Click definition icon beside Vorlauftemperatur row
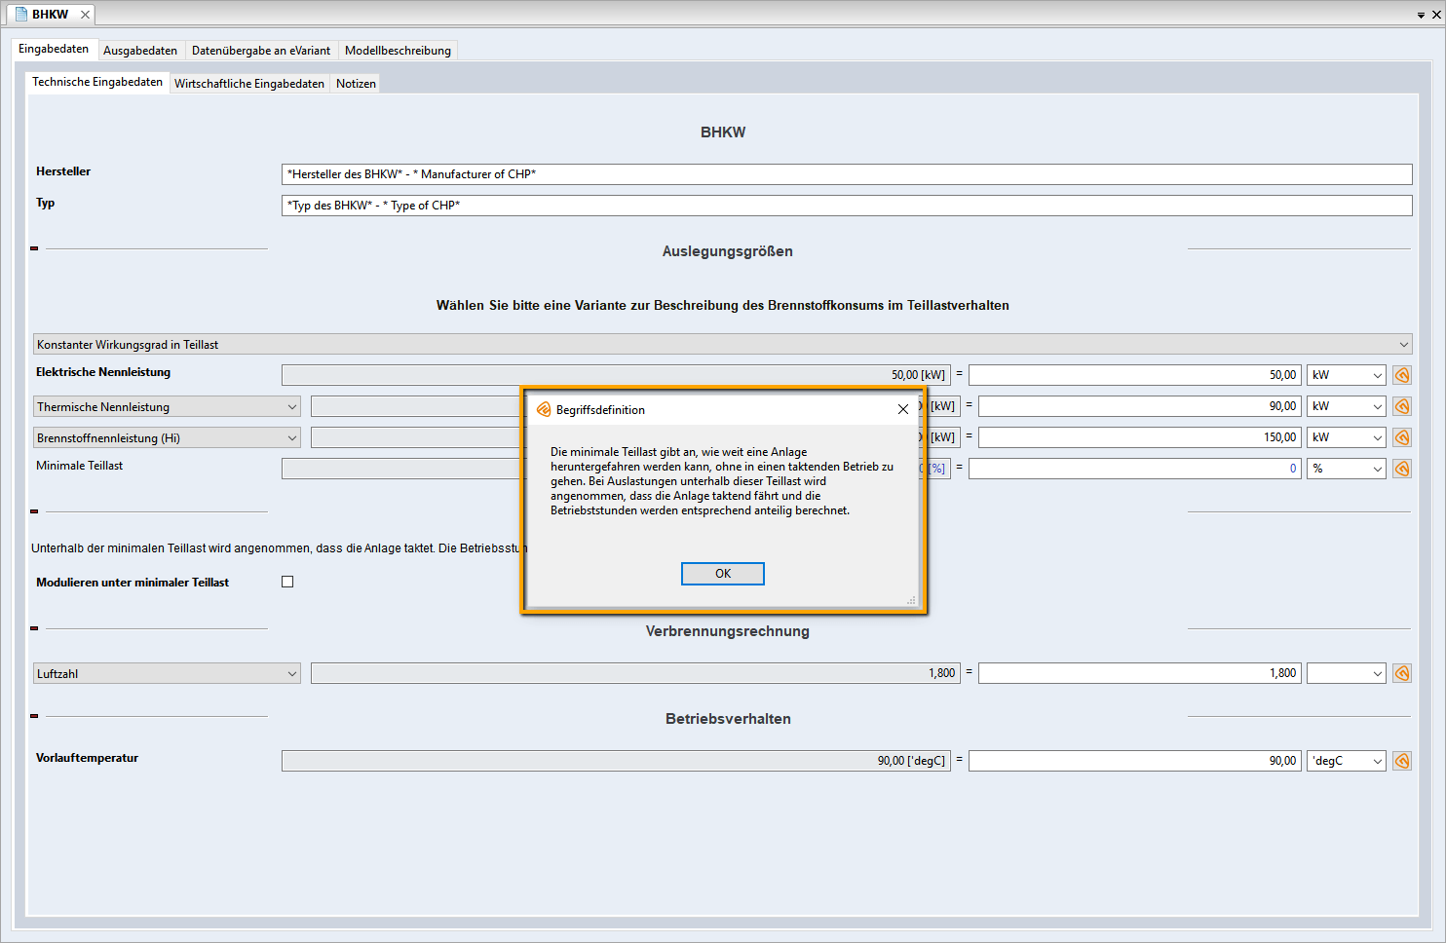This screenshot has width=1446, height=943. click(1401, 761)
